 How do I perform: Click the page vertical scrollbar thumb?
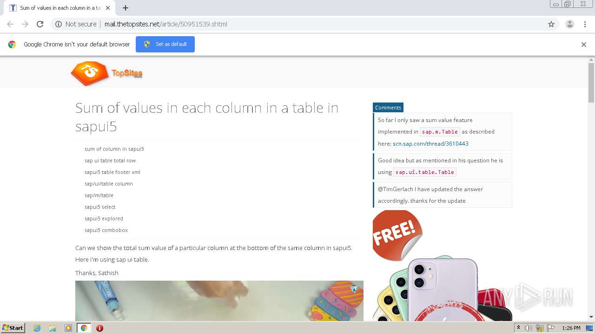591,83
